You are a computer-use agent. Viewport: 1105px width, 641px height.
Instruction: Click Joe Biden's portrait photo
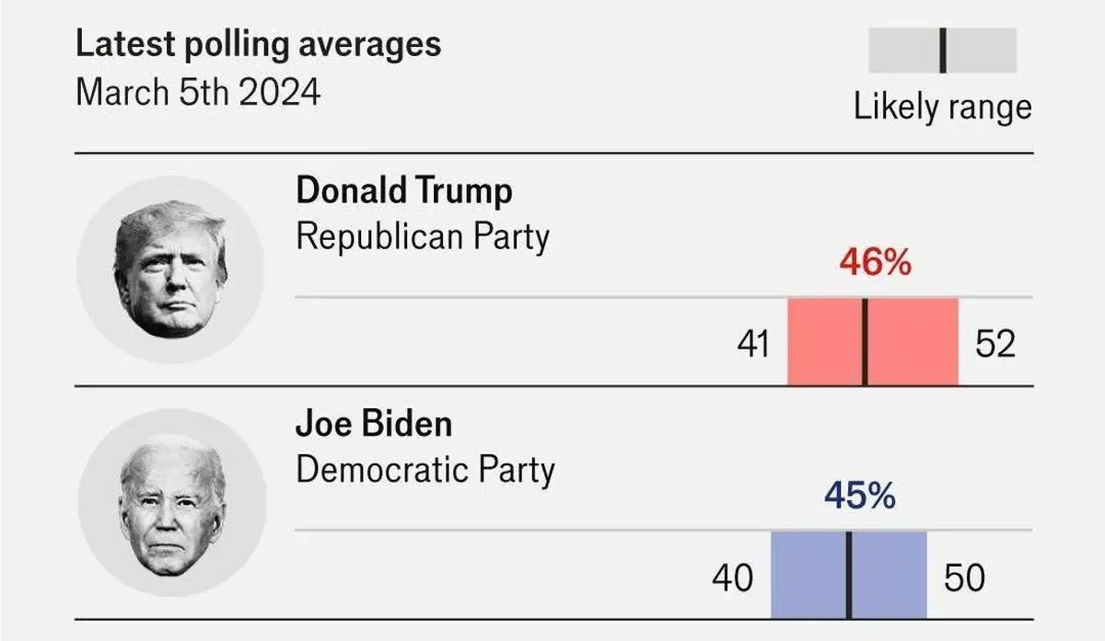171,503
